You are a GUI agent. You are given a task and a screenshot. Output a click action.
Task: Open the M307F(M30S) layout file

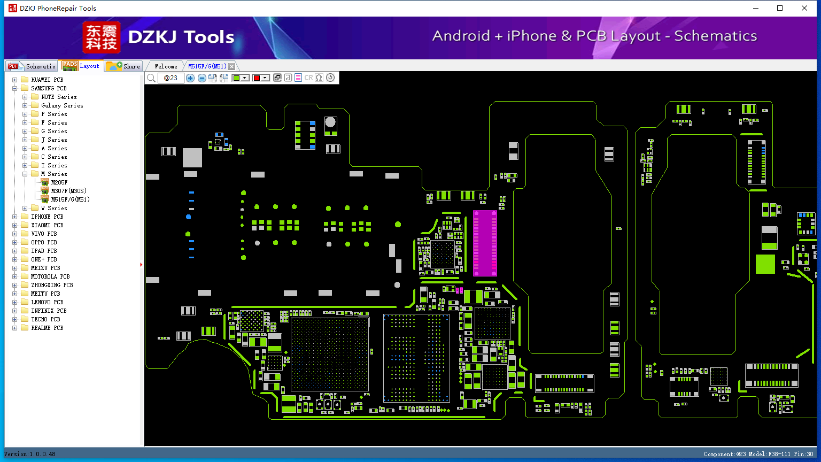coord(68,191)
